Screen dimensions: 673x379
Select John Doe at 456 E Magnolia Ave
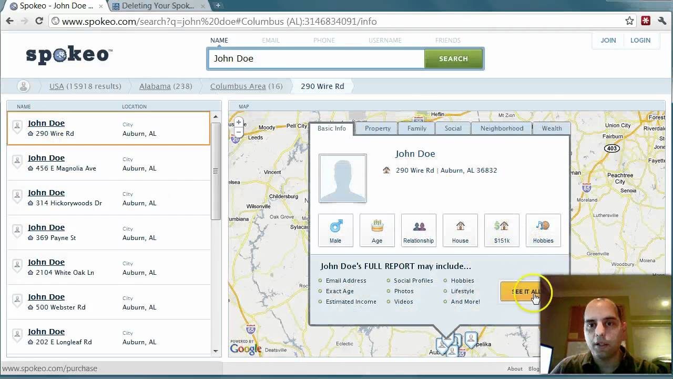(x=46, y=158)
